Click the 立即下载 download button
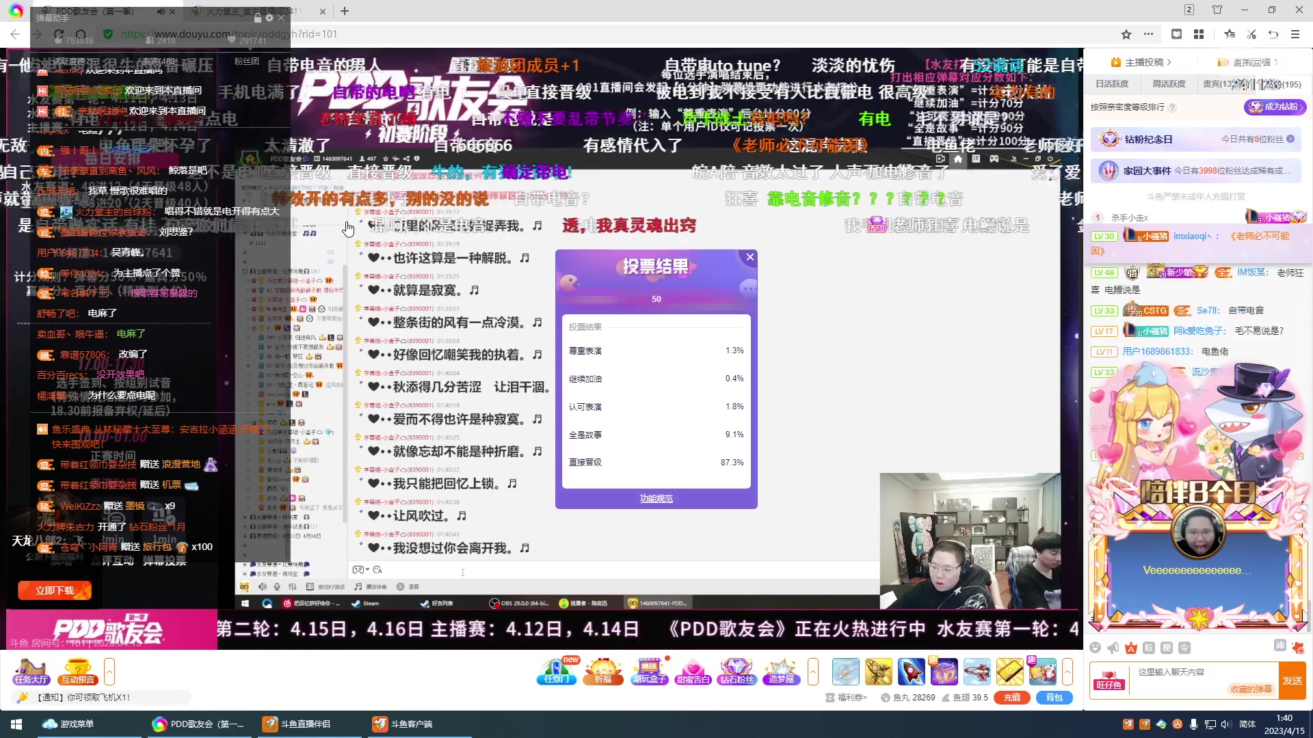 pos(55,590)
